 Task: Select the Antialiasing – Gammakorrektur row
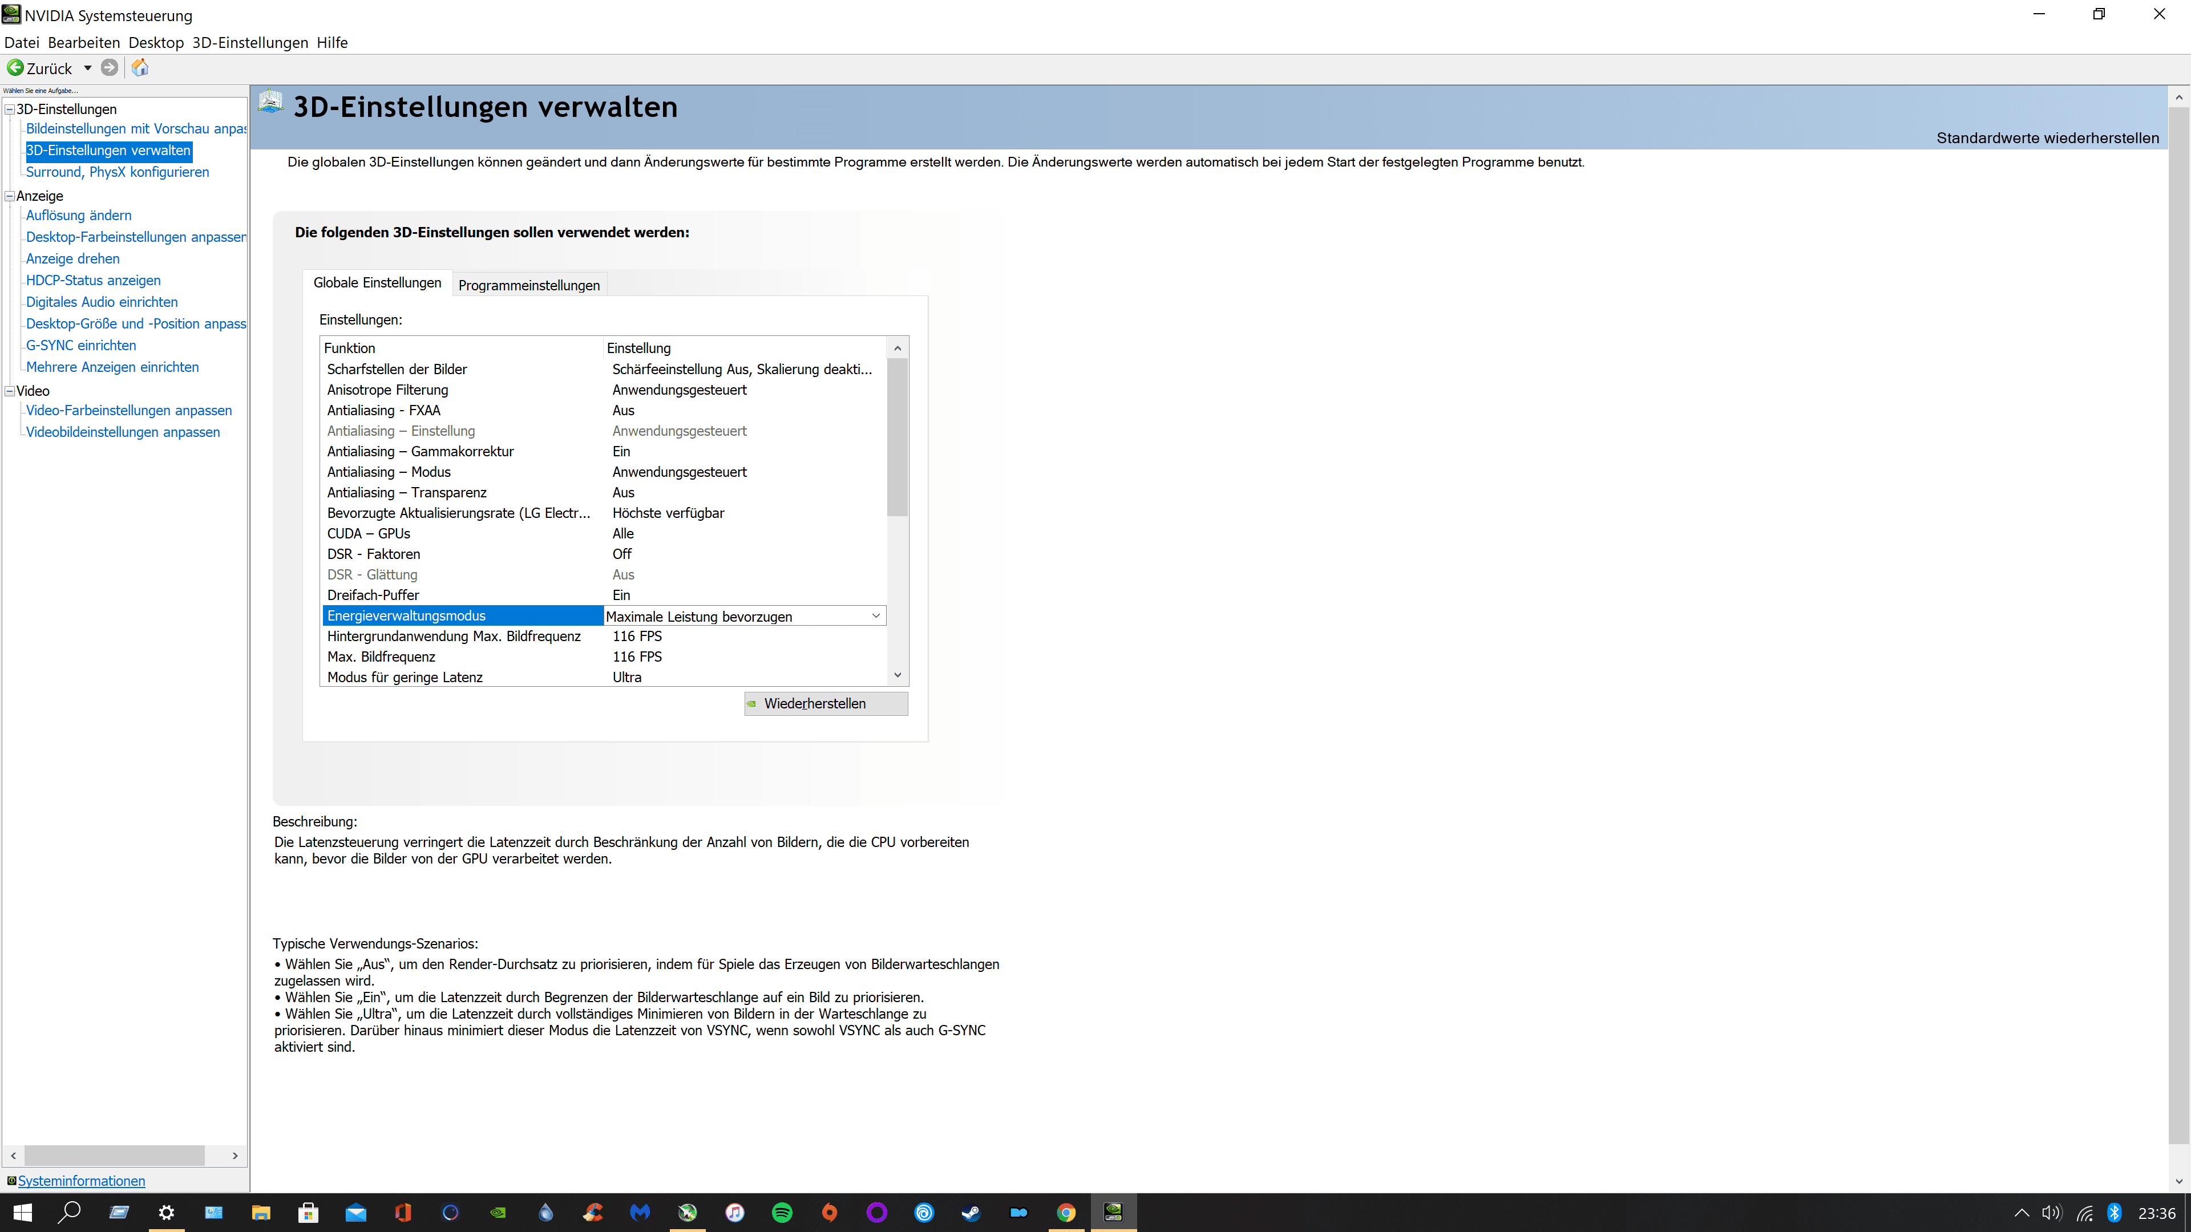(604, 452)
